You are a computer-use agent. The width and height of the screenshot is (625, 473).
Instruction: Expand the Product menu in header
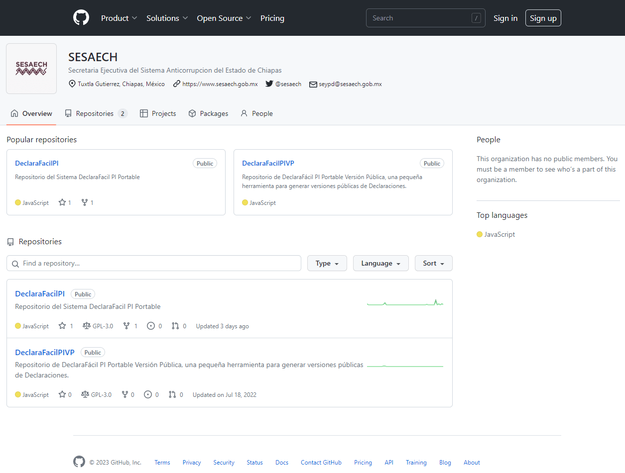coord(119,18)
